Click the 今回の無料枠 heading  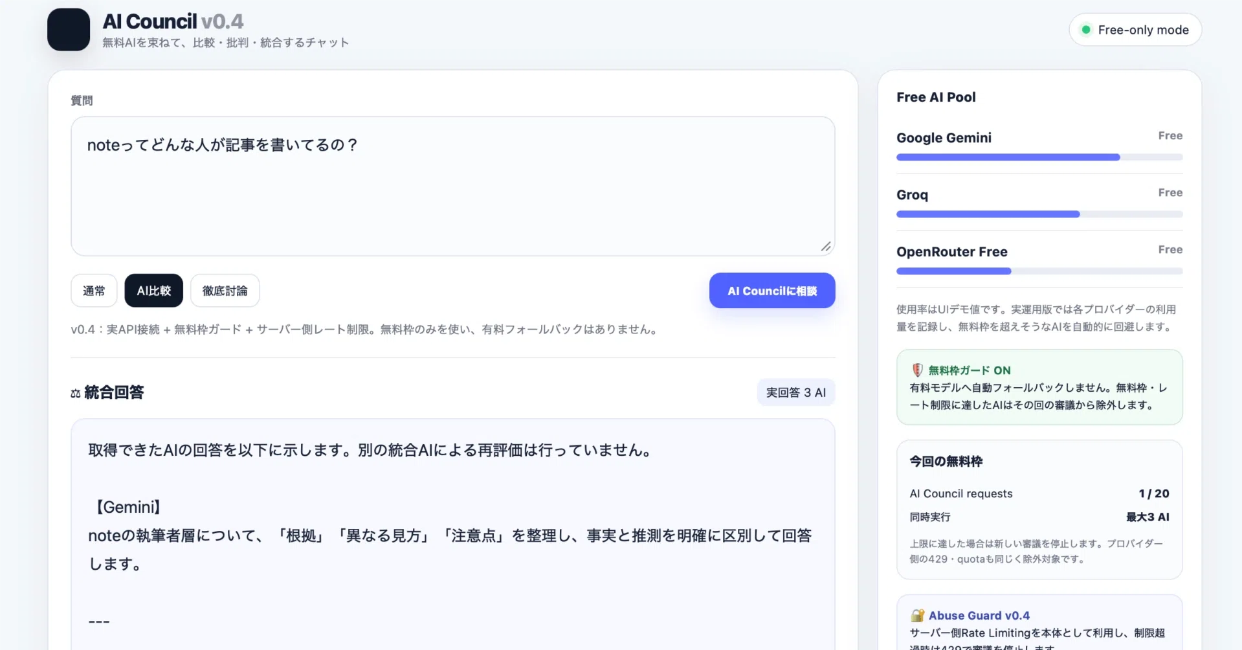[946, 462]
